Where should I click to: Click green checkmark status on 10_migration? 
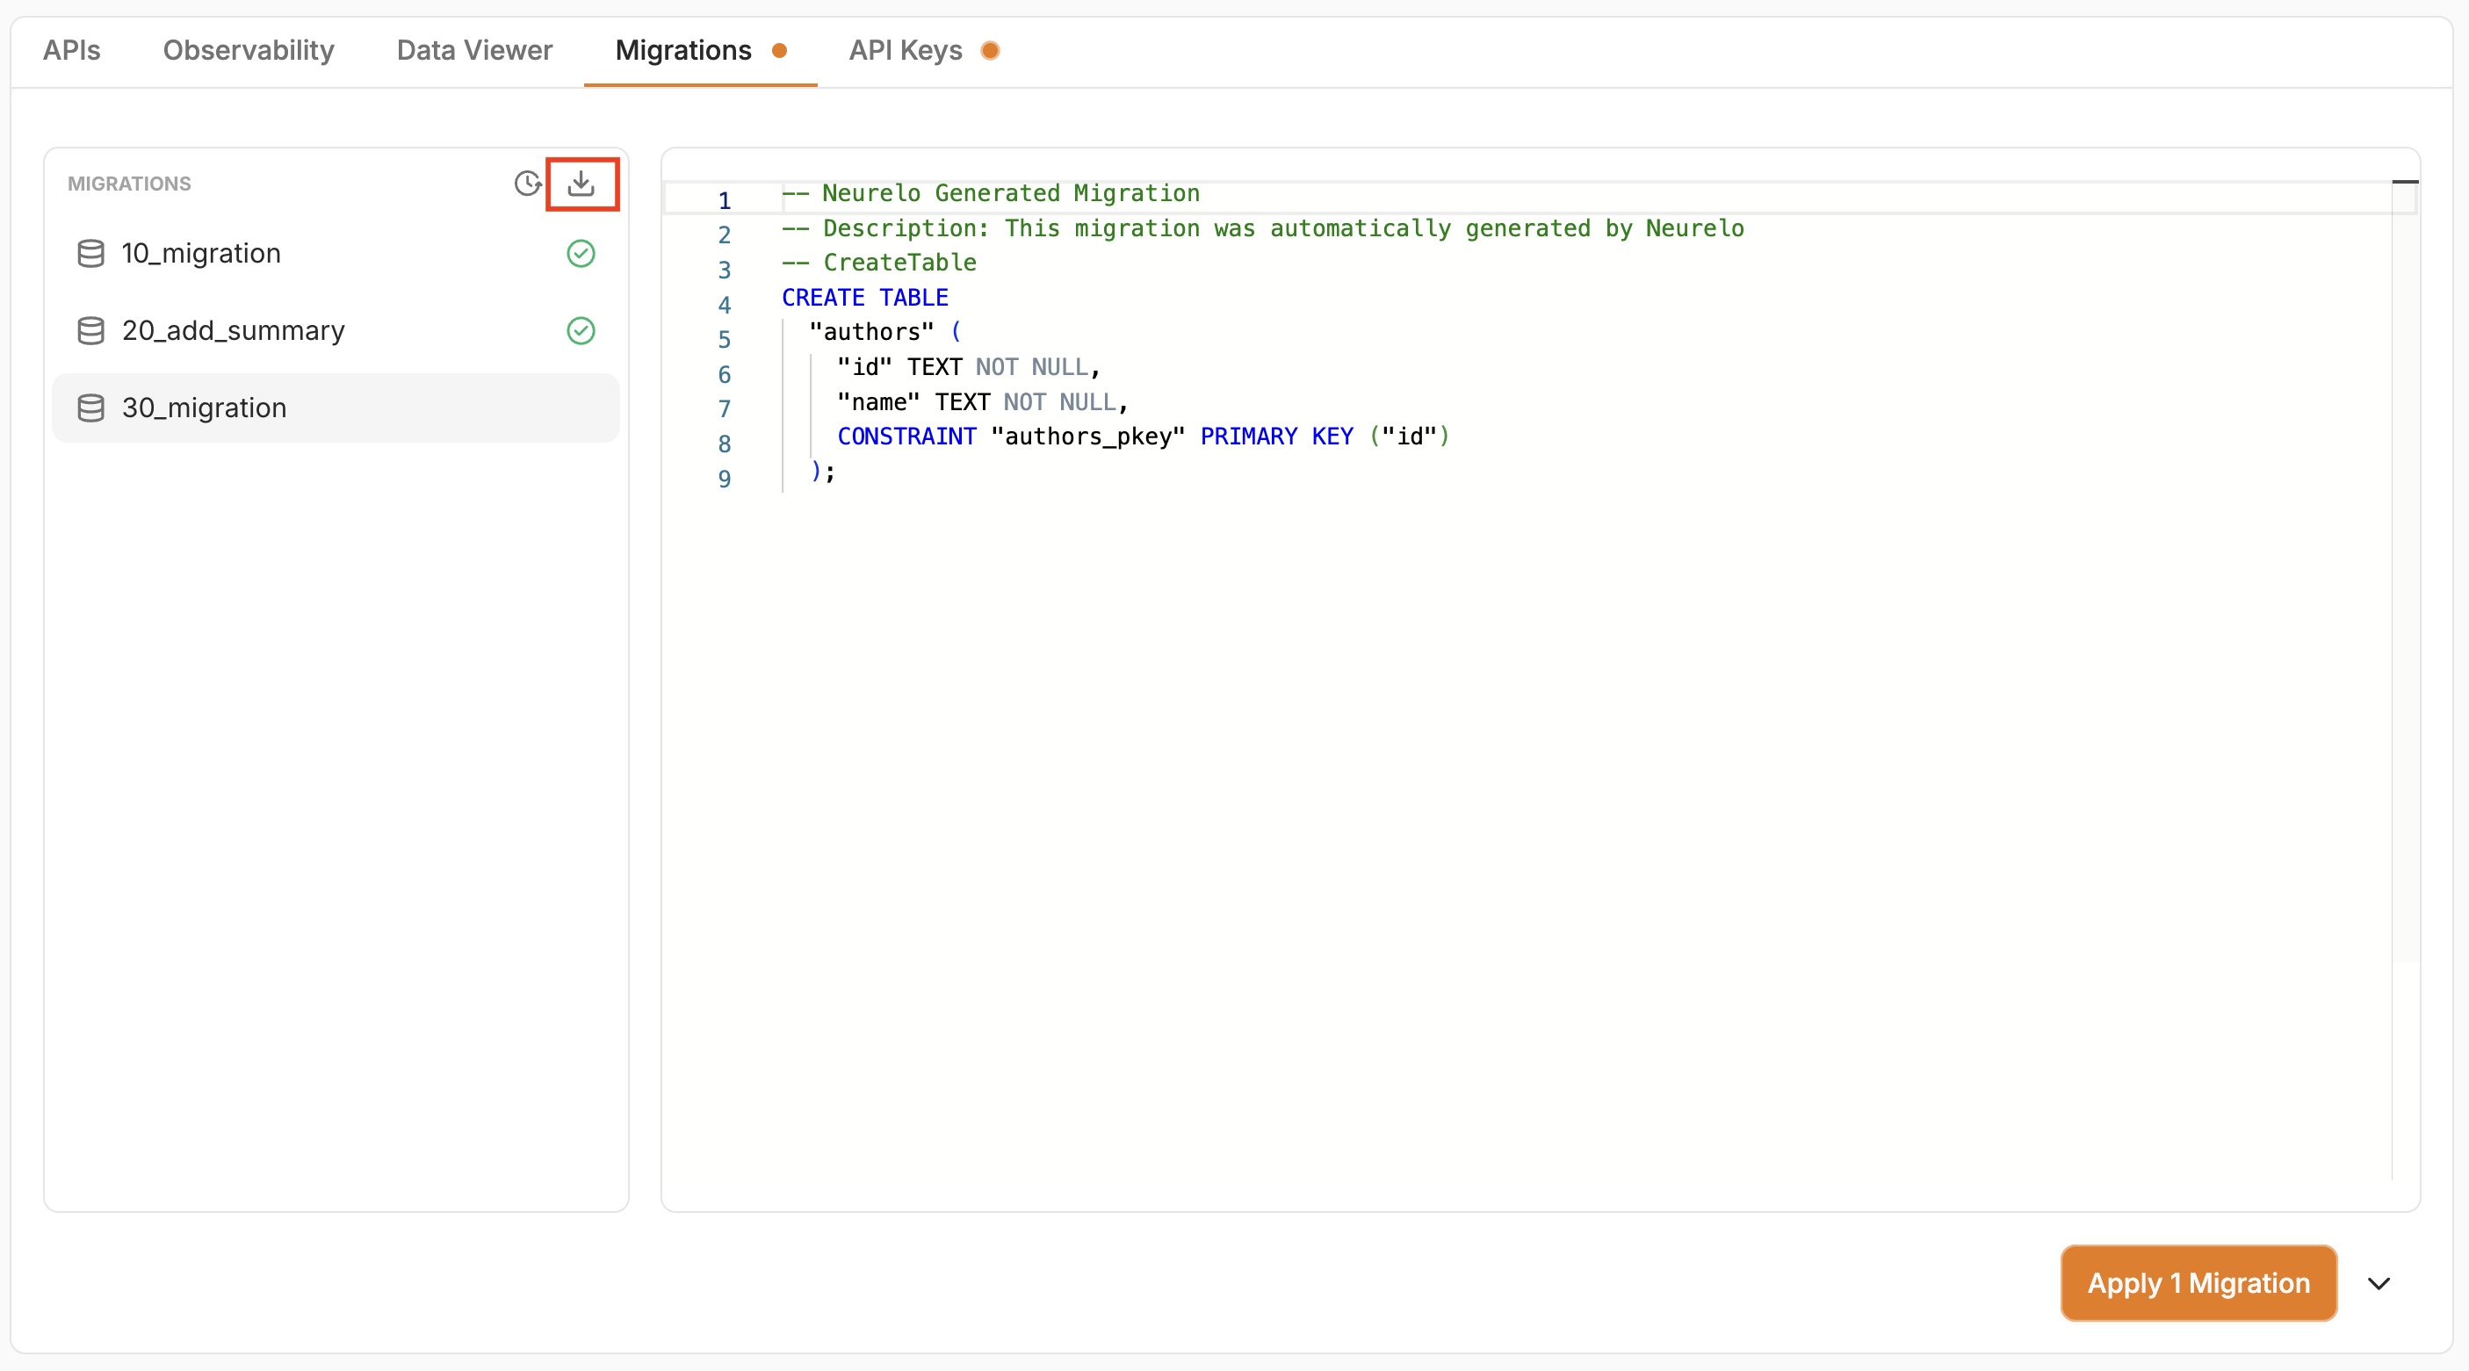point(581,254)
